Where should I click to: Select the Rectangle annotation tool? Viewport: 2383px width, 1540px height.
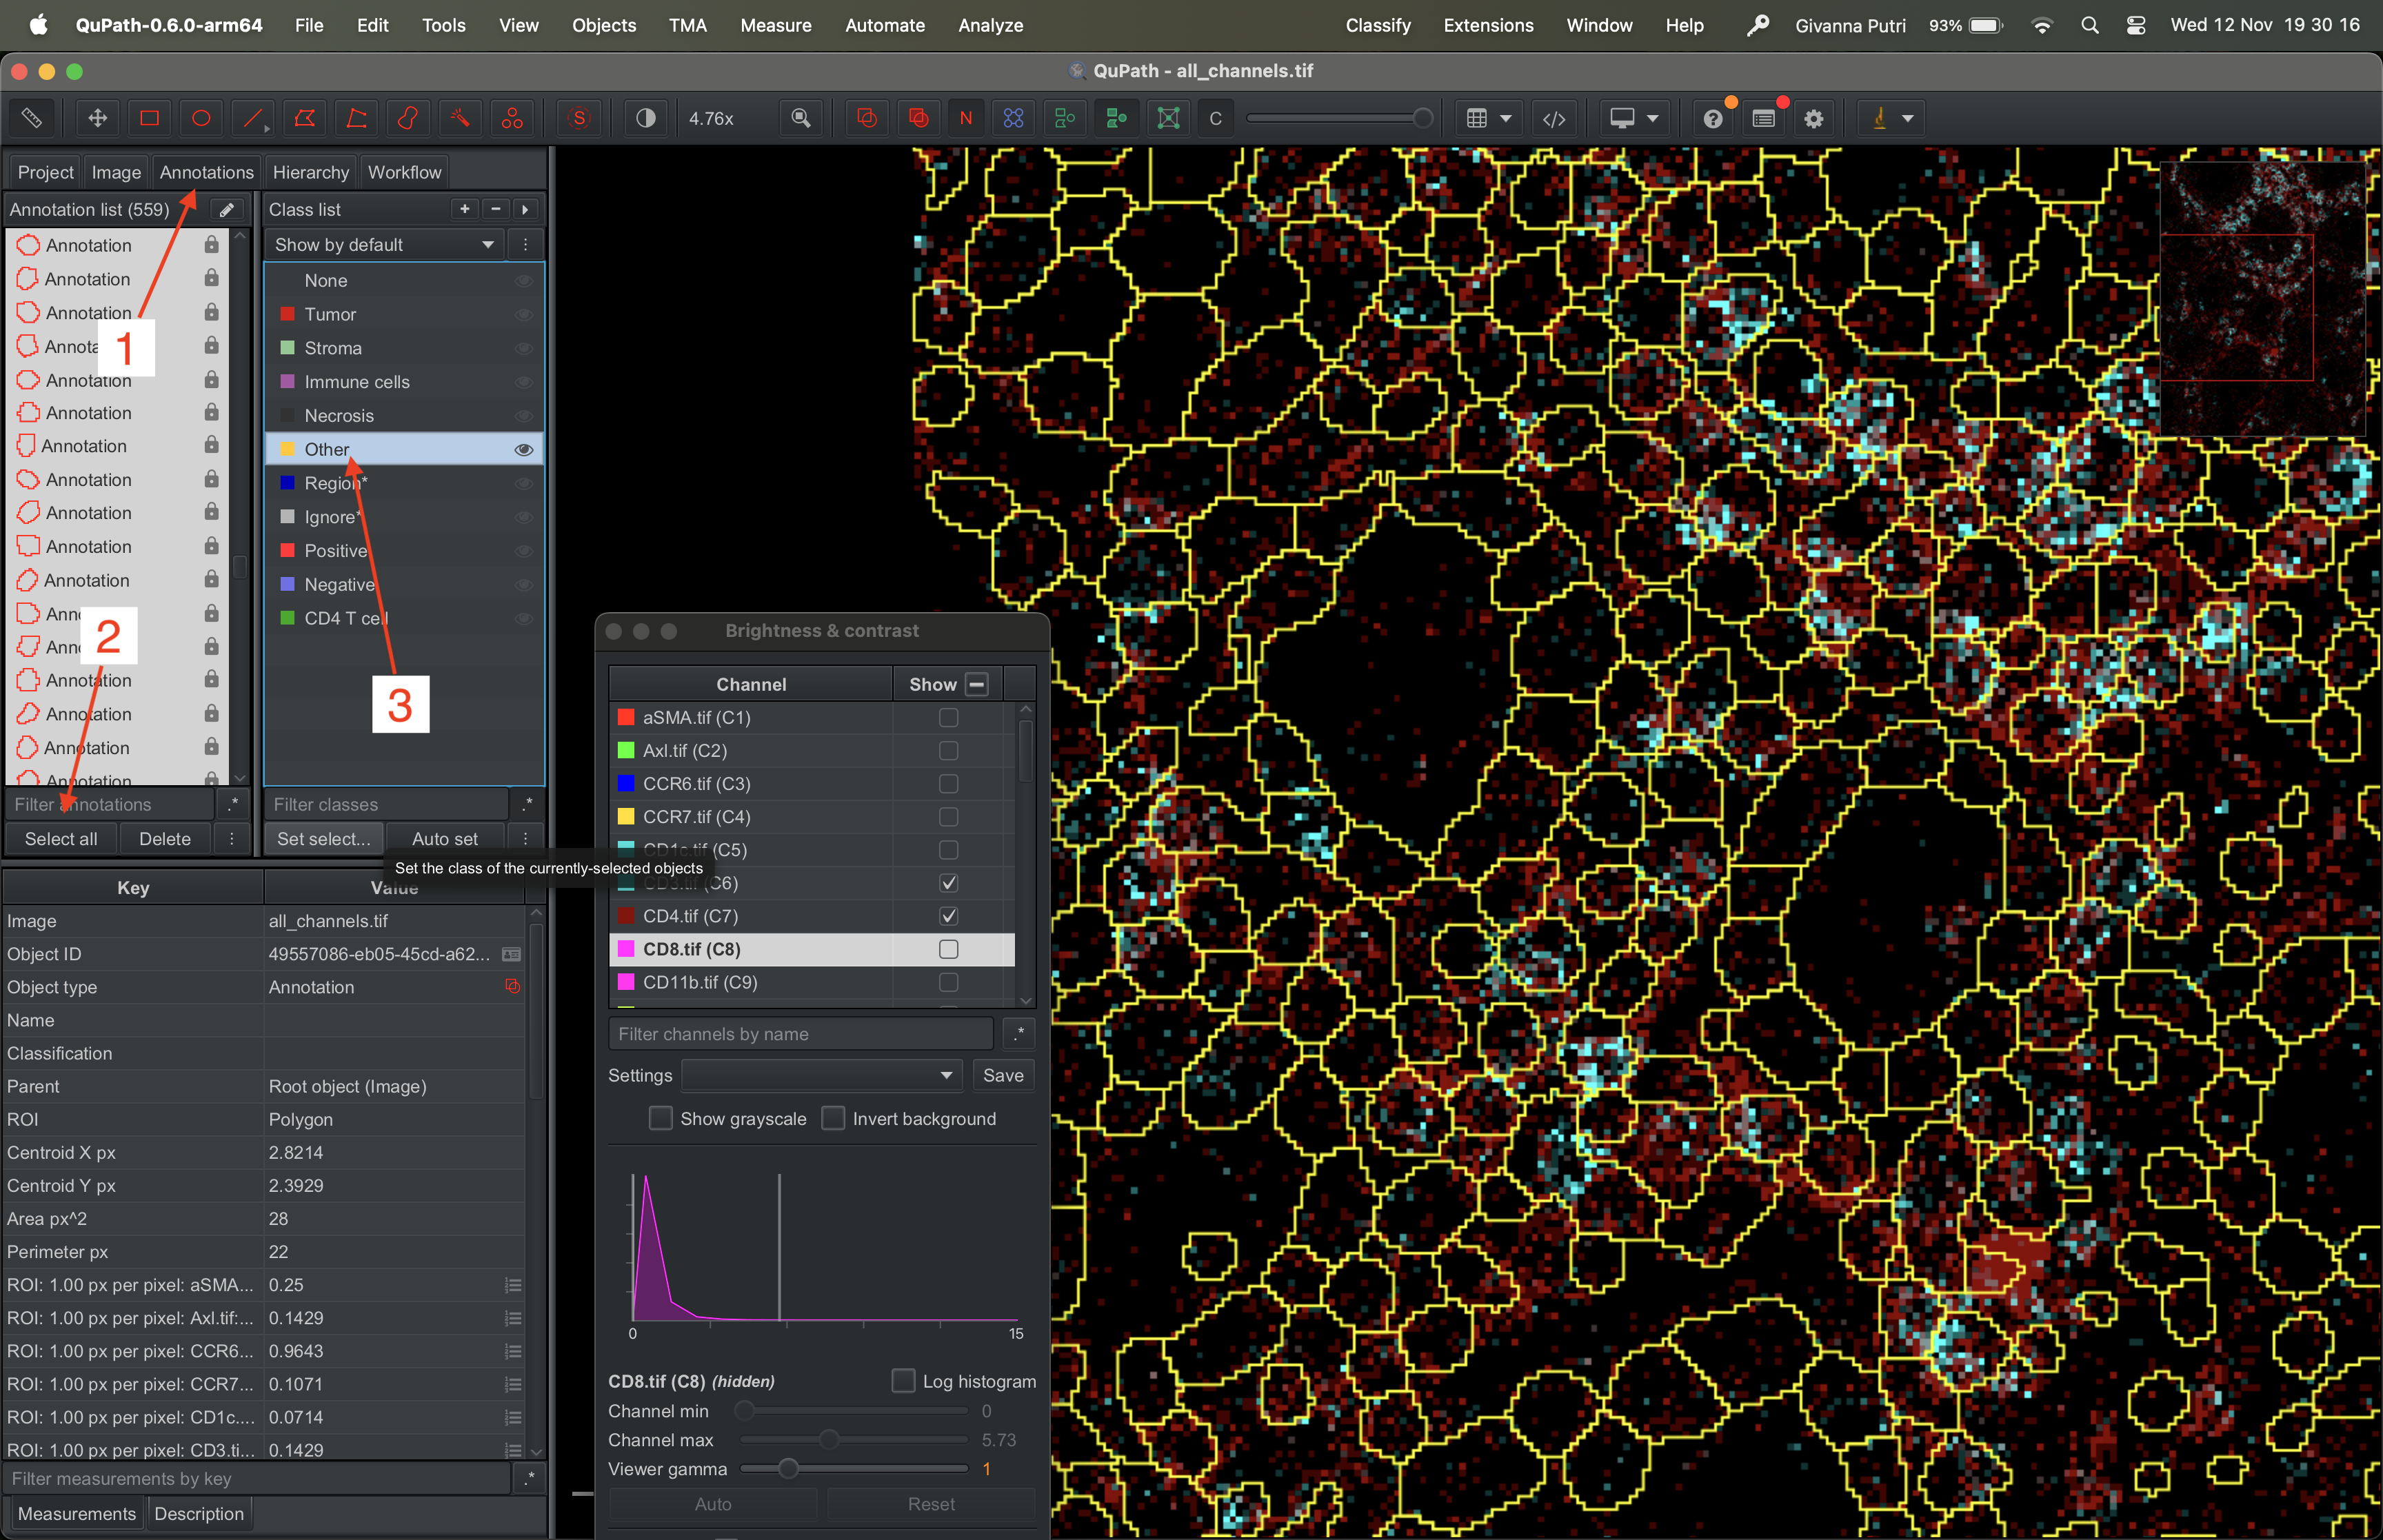150,118
